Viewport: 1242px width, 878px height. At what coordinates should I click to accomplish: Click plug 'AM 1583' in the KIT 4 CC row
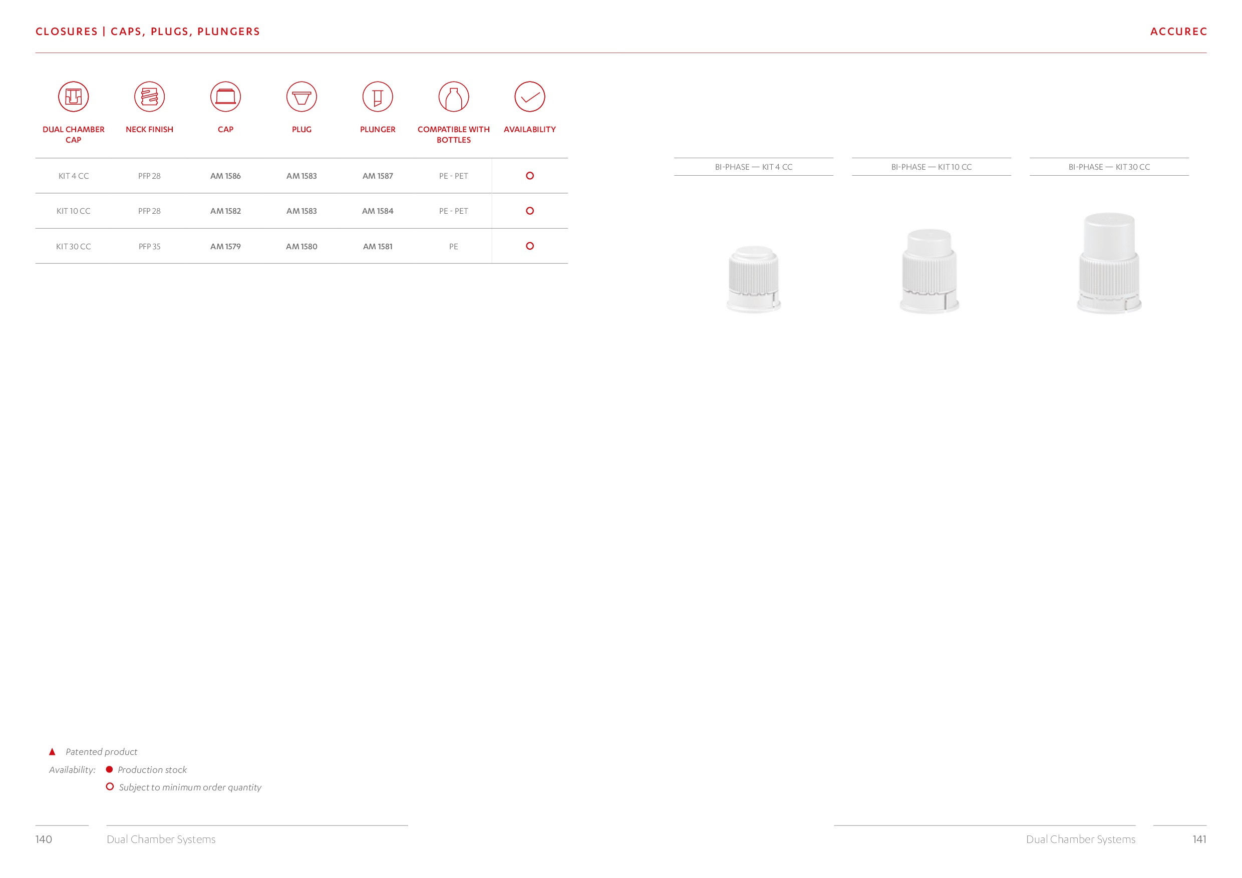302,176
